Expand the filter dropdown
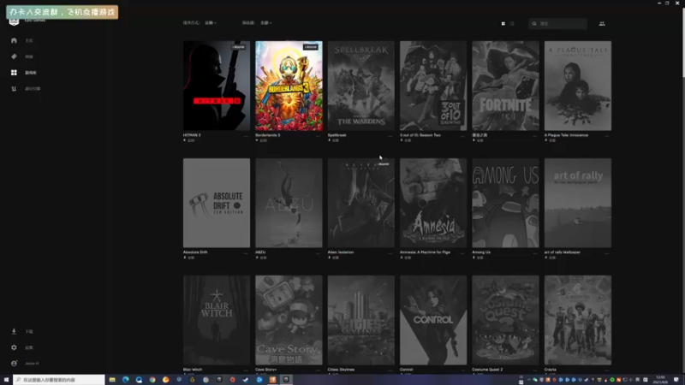Screen dimensions: 685x385 tap(265, 23)
